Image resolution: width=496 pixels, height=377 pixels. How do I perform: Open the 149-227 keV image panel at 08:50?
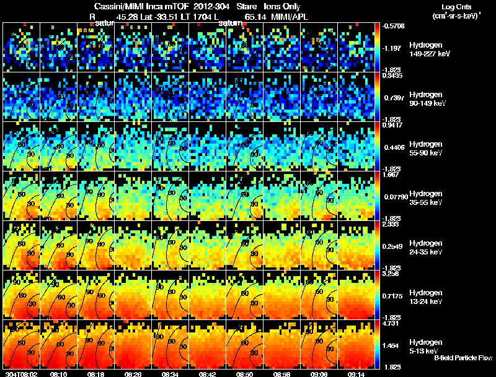coord(245,48)
